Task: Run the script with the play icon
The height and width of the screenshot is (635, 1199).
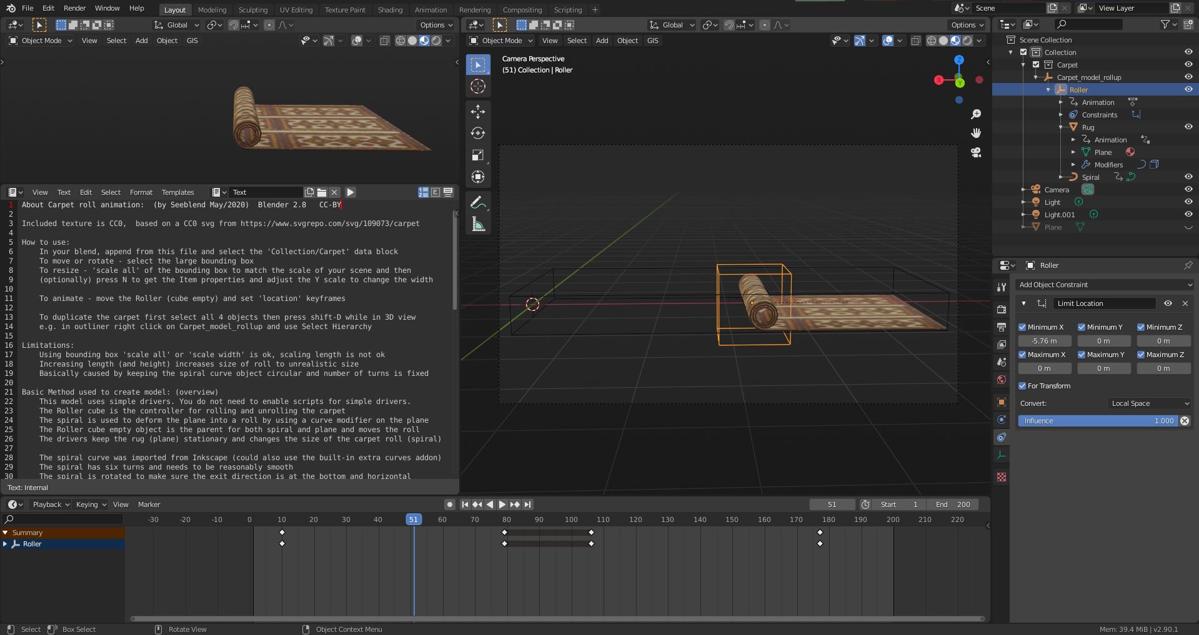Action: 349,192
